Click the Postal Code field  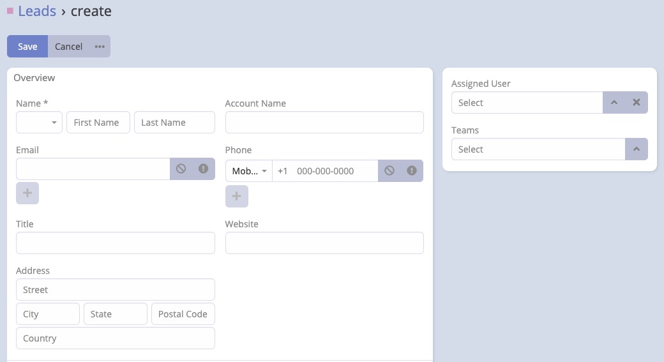click(x=183, y=313)
